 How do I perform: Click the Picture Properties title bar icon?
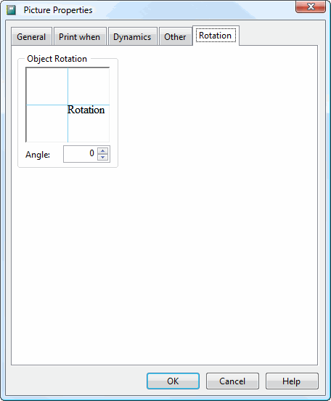pyautogui.click(x=11, y=10)
